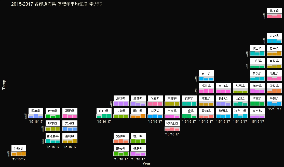Click the 広島県 facet label

point(121,111)
